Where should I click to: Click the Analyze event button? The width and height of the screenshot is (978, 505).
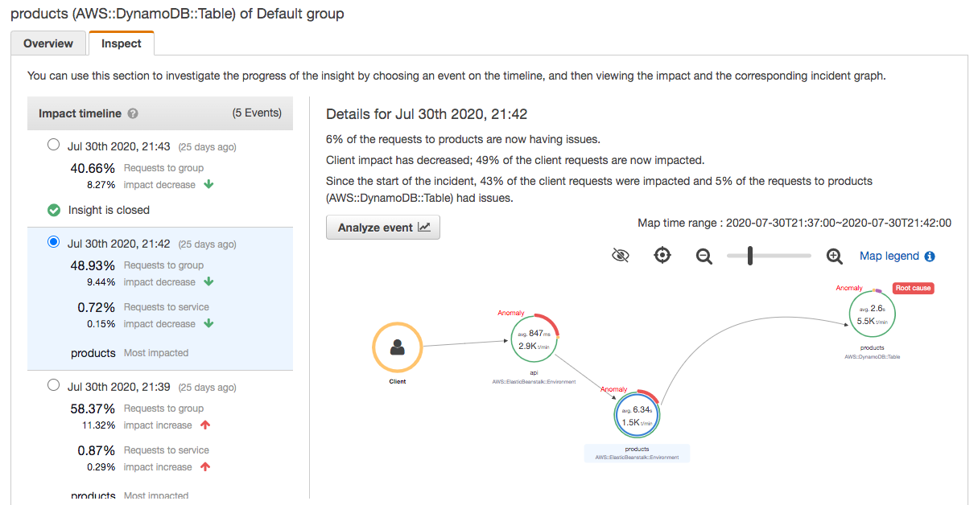[x=382, y=228]
